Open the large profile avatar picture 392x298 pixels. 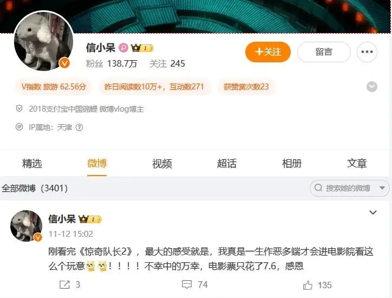pyautogui.click(x=44, y=41)
